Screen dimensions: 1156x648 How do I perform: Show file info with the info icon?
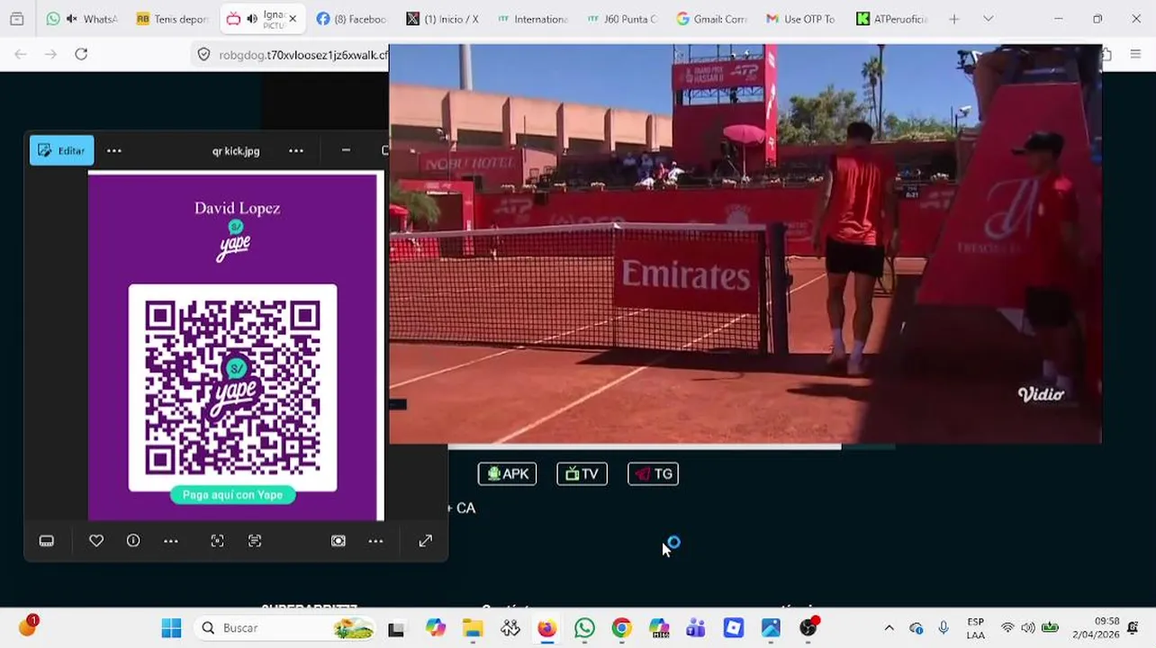pos(133,541)
